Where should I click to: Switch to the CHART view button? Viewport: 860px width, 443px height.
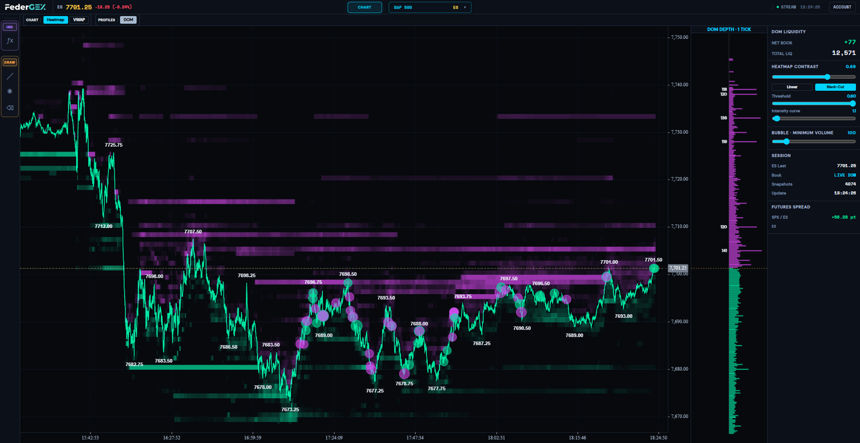[365, 7]
